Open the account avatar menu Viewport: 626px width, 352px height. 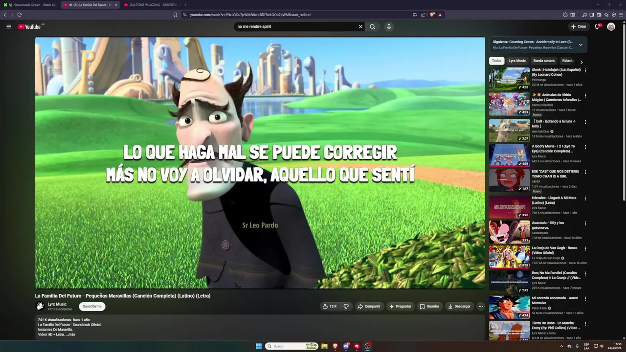pos(611,26)
